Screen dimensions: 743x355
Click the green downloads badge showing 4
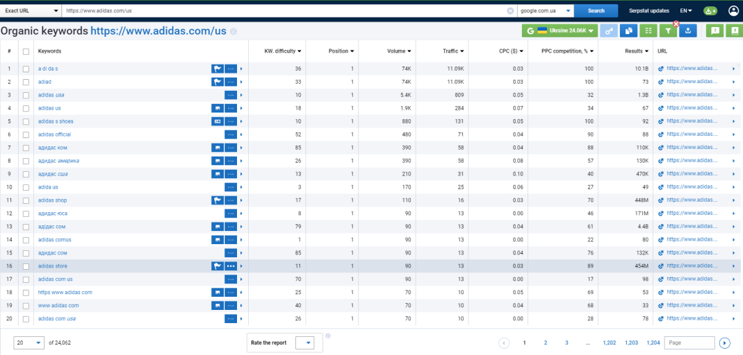(710, 11)
